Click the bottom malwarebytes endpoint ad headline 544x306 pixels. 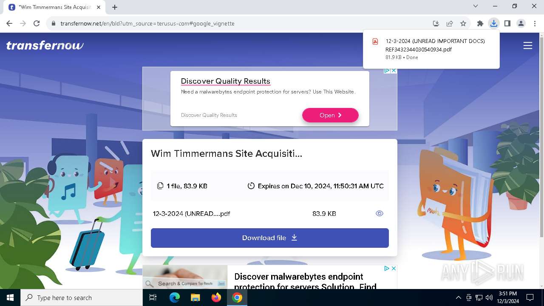coord(305,282)
